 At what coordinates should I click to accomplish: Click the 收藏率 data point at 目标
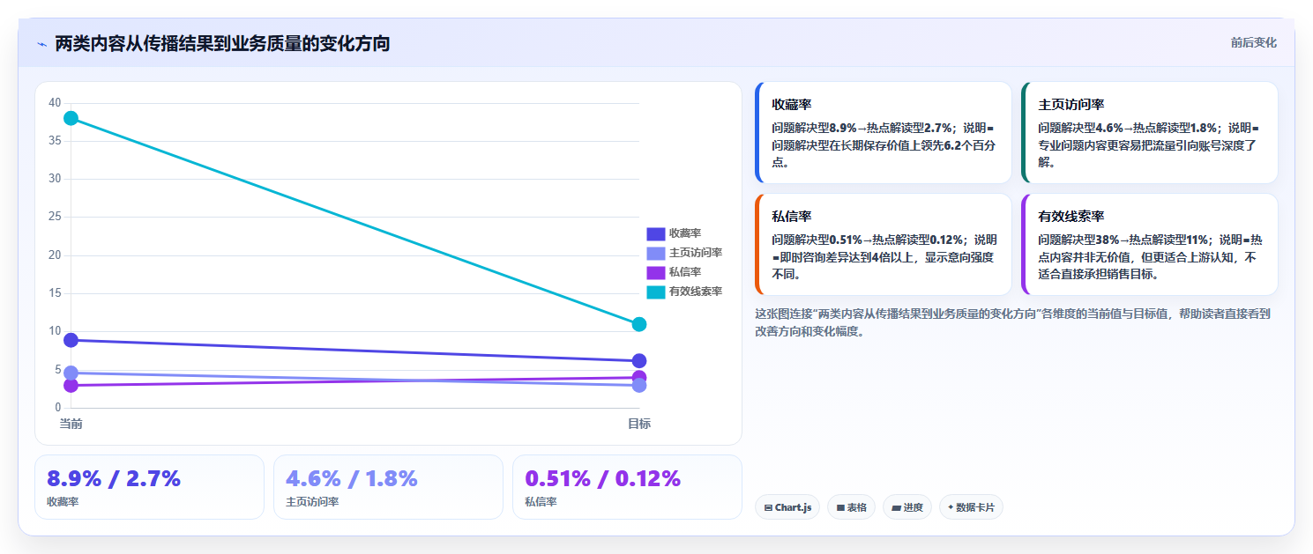coord(639,360)
